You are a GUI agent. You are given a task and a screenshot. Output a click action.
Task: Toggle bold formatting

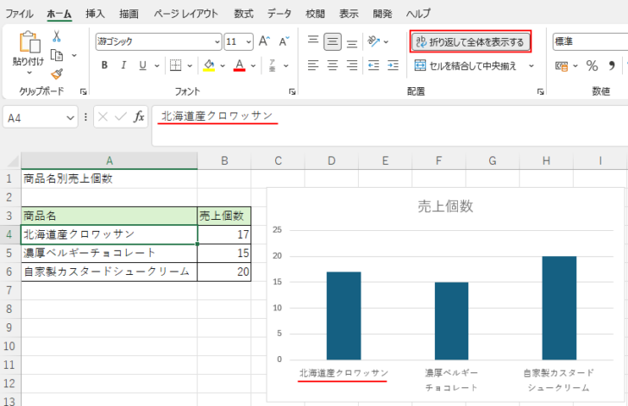click(104, 66)
